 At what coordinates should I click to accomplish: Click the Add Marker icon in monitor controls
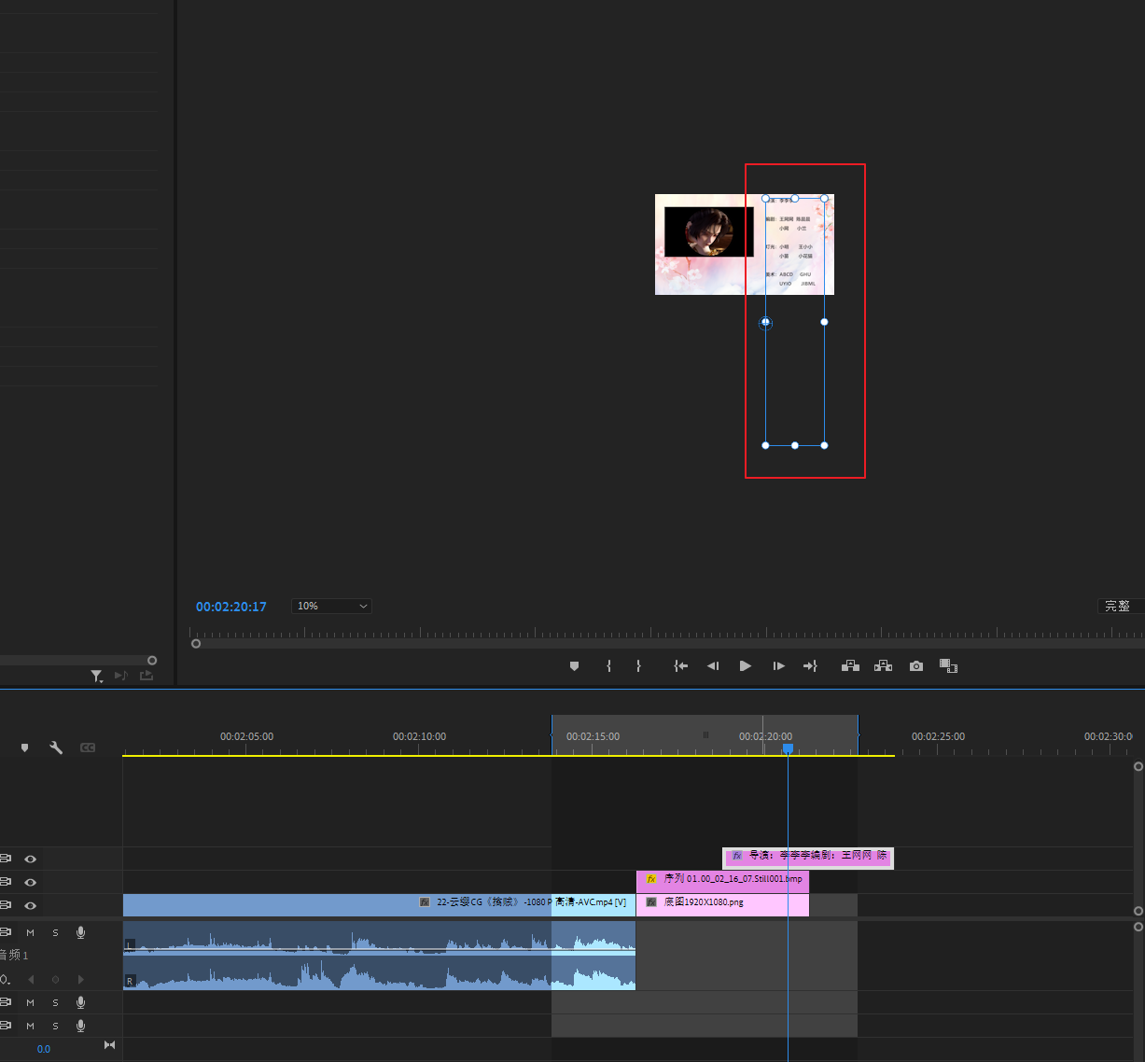pos(574,666)
